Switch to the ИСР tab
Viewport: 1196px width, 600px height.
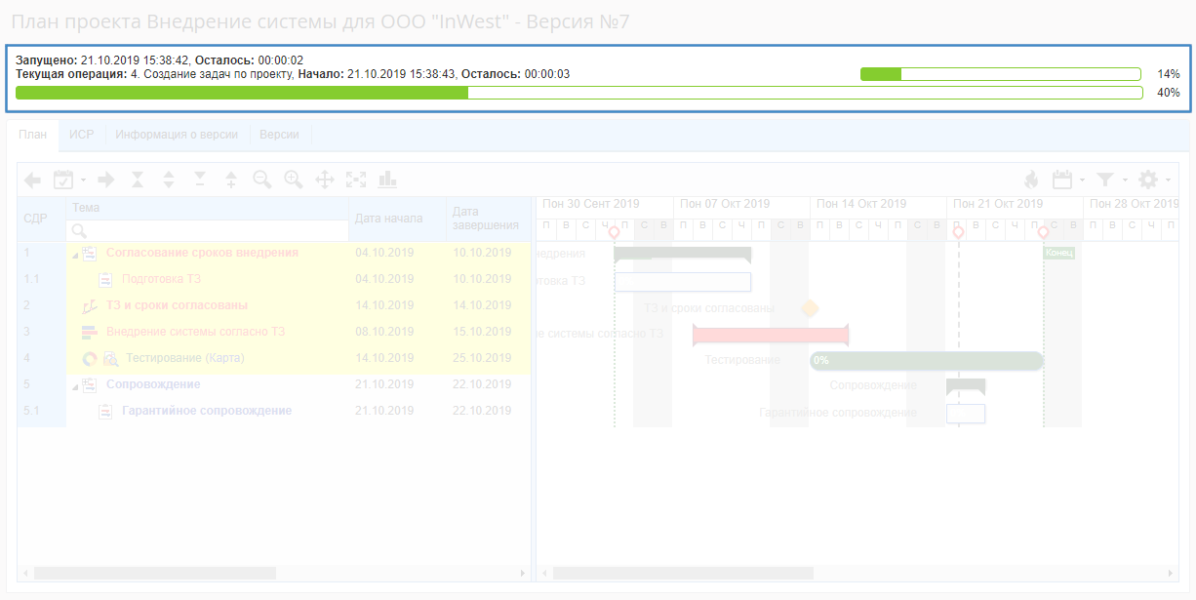coord(82,135)
